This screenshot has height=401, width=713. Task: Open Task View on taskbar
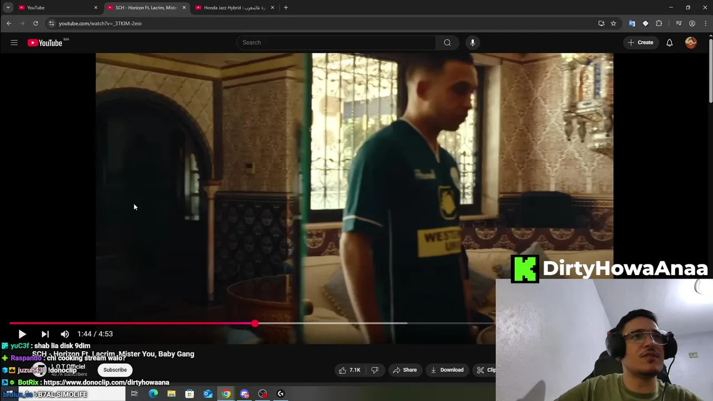[x=134, y=394]
